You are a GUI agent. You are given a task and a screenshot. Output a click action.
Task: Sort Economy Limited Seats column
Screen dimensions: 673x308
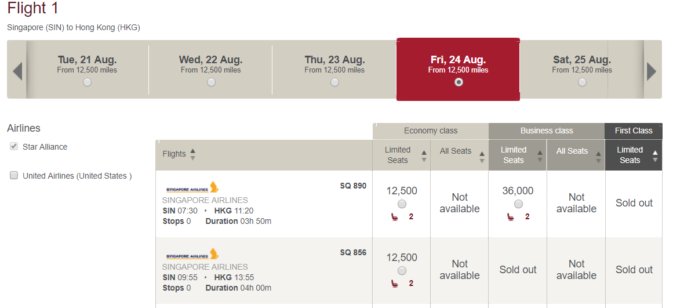tap(424, 156)
